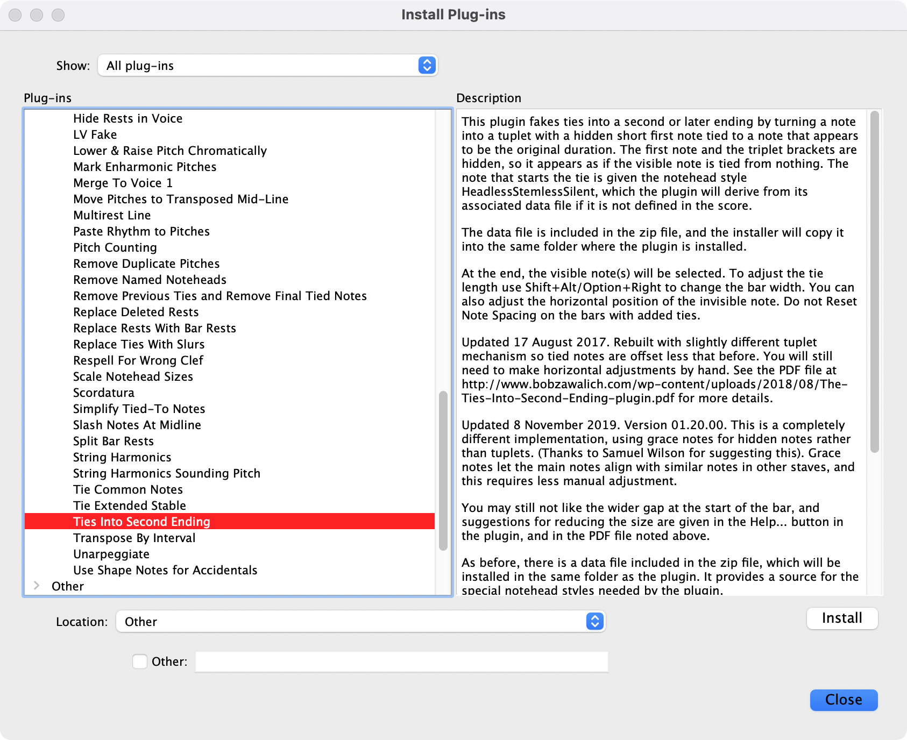Select Mark Enharmonic Pitches plug-in
This screenshot has height=740, width=907.
tap(145, 167)
